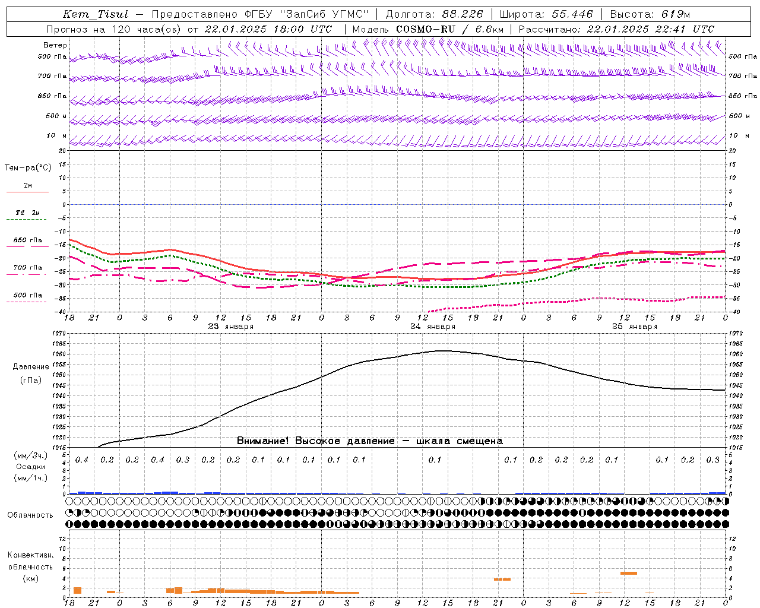Click the (мм/1ч.) precipitation unit label
This screenshot has width=760, height=608.
[x=31, y=478]
